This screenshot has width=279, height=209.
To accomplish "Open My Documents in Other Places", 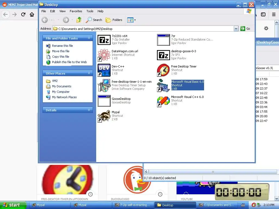I will 59,86.
